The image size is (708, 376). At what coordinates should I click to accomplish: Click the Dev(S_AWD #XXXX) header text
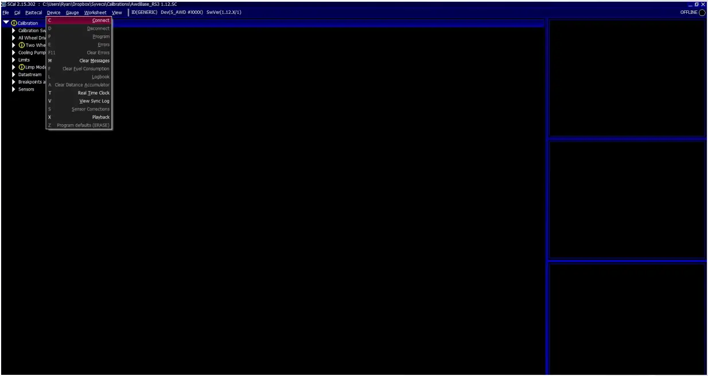click(182, 13)
